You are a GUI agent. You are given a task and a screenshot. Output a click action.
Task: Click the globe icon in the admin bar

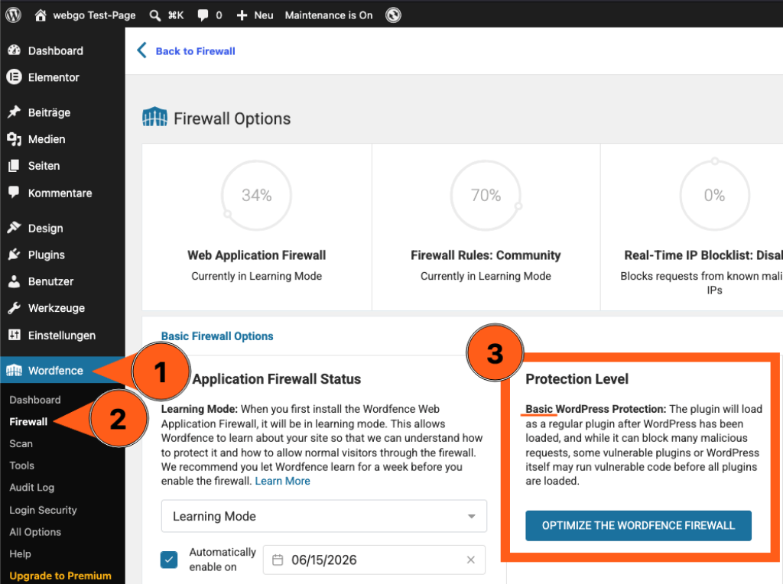[393, 15]
